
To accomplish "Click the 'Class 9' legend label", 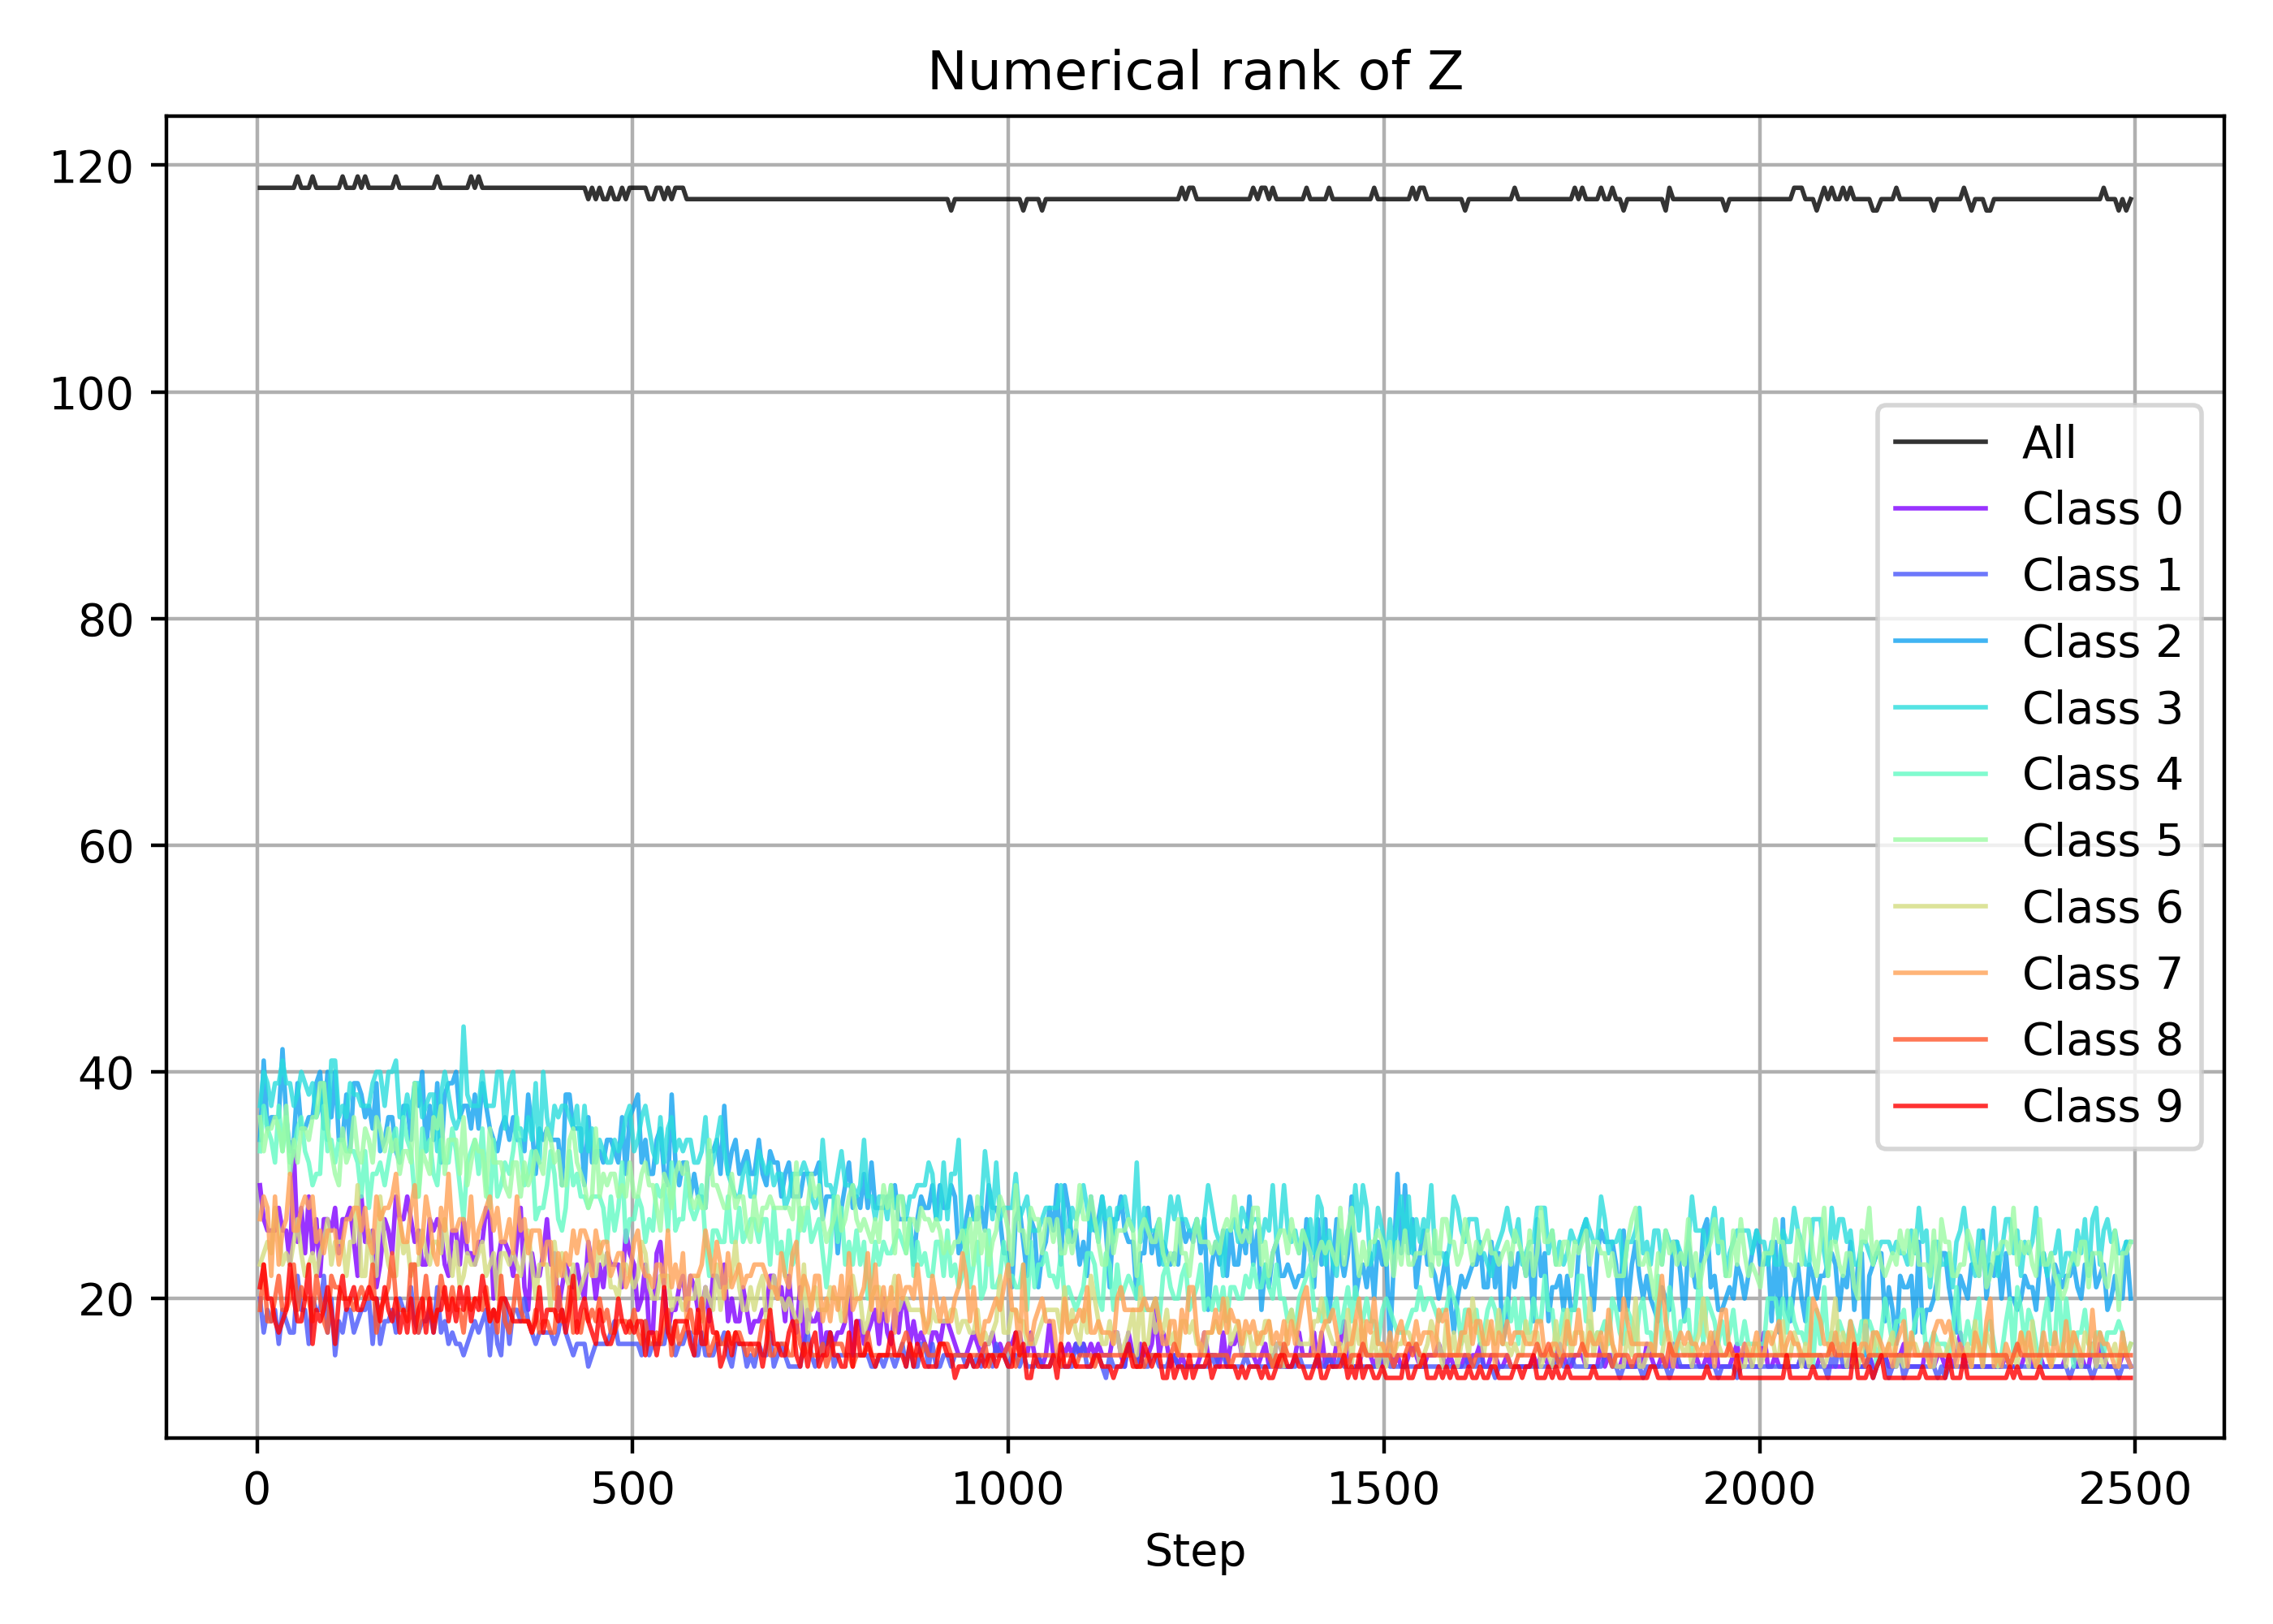I will 2102,1106.
